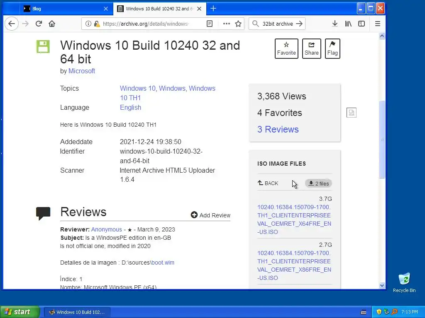This screenshot has width=425, height=318.
Task: Select Windows 10 Build taskbar button
Action: point(77,312)
